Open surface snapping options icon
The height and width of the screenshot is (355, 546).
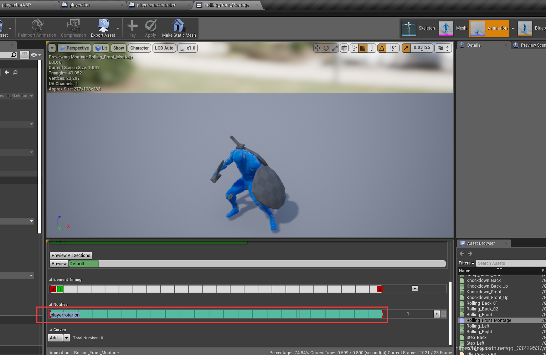(354, 48)
